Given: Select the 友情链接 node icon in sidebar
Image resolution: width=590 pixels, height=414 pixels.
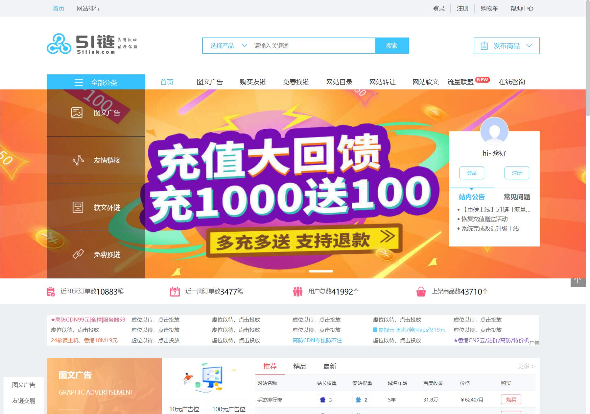Looking at the screenshot, I should click(x=78, y=160).
